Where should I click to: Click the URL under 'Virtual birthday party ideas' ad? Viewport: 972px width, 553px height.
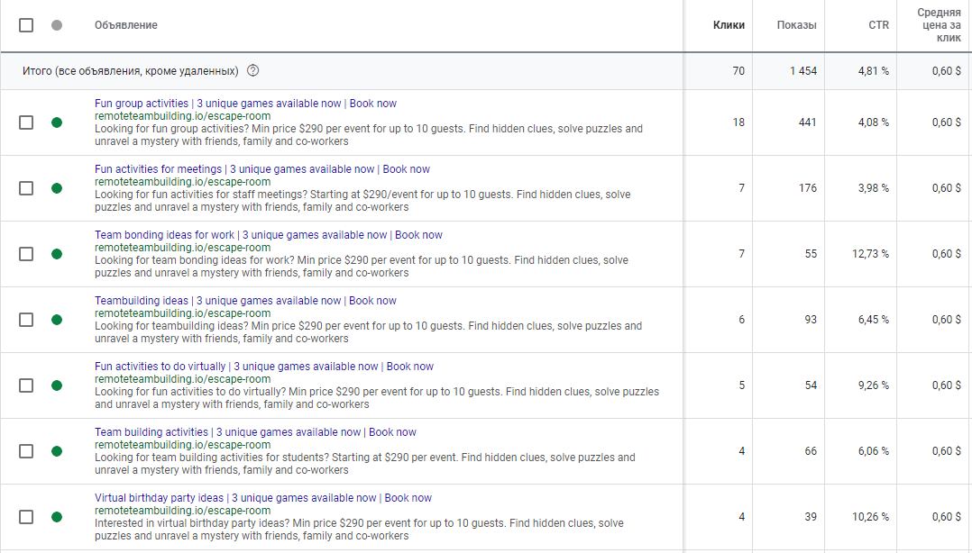point(182,511)
